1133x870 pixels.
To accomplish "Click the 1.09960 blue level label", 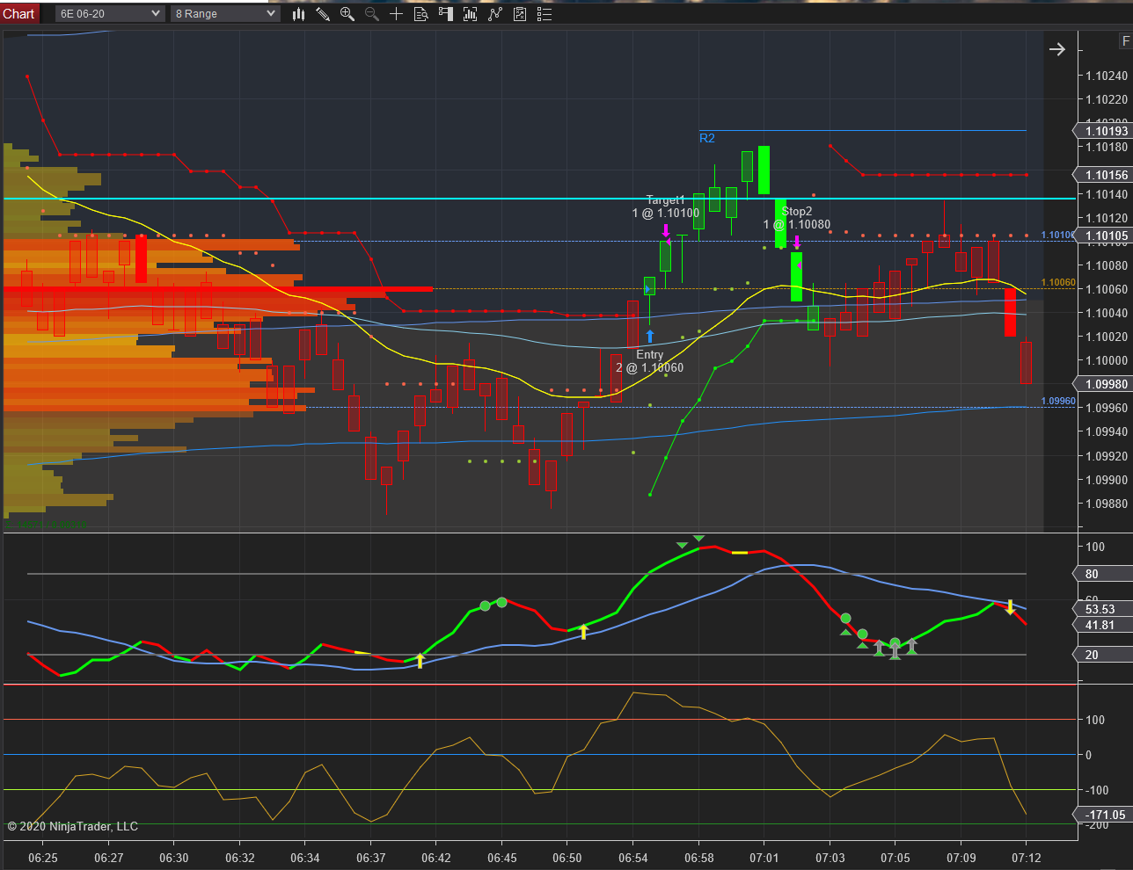I will click(1058, 401).
